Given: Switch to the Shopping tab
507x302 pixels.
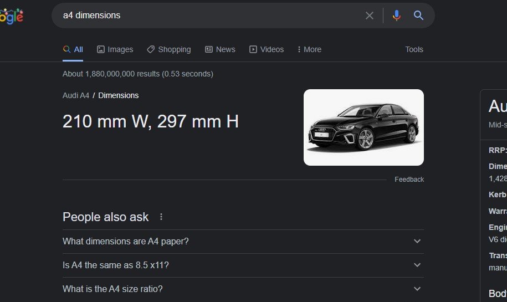Looking at the screenshot, I should 169,49.
